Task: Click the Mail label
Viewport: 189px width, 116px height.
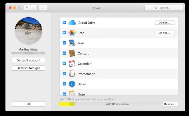Action: [81, 43]
